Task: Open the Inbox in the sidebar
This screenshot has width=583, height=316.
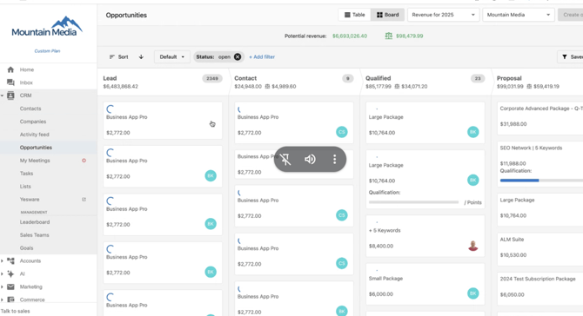Action: [x=26, y=82]
